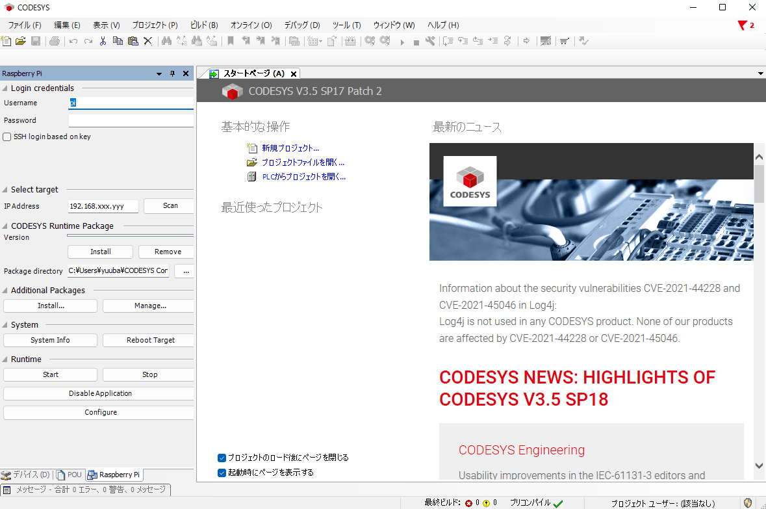Collapse the Select target section
Image resolution: width=766 pixels, height=509 pixels.
coord(5,190)
